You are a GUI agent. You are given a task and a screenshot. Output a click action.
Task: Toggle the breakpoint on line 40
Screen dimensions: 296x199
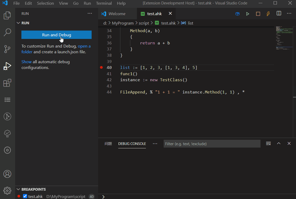101,67
